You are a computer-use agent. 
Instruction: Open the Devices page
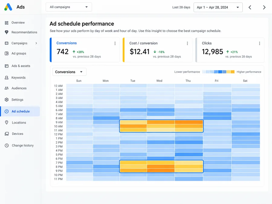click(18, 134)
